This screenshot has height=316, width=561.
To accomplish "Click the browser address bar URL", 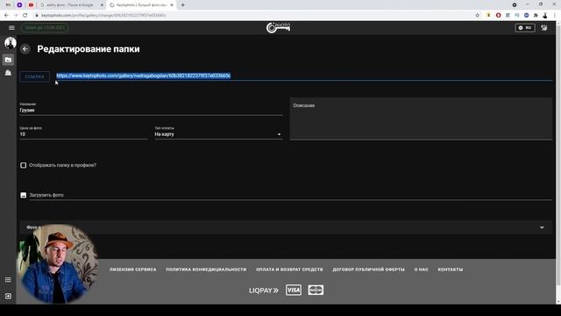I will [103, 16].
